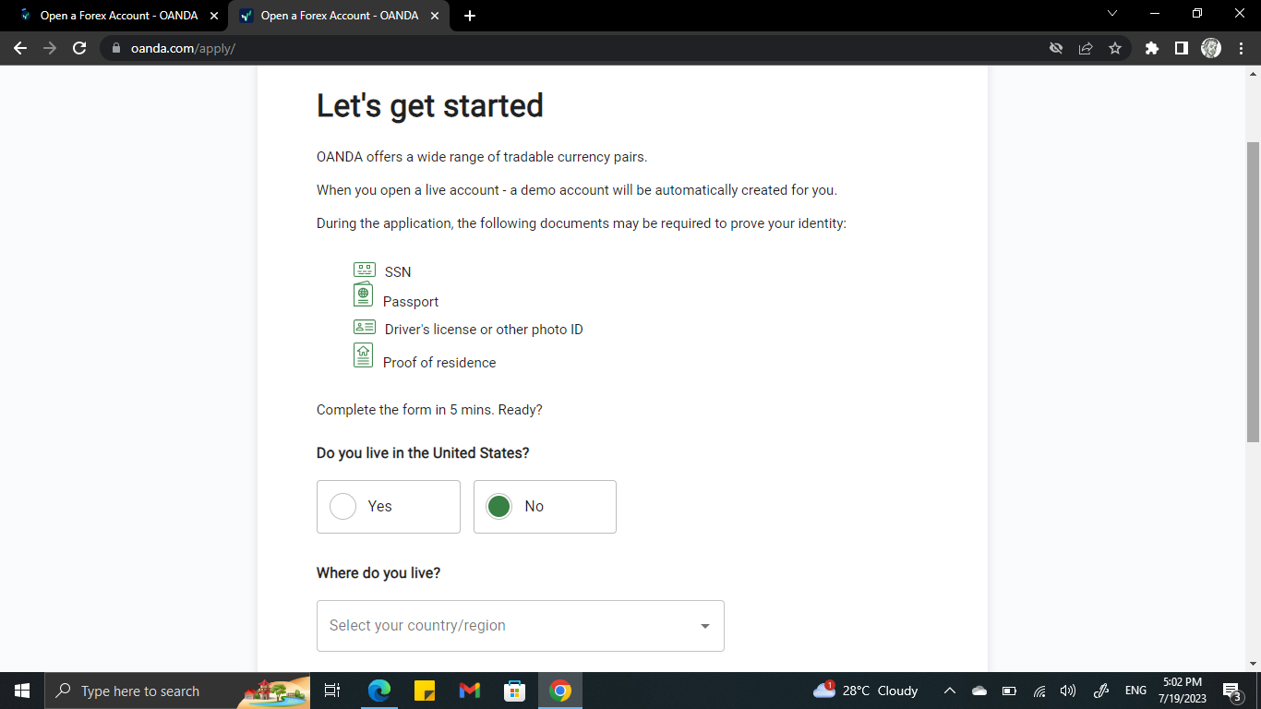The width and height of the screenshot is (1261, 709).
Task: Click the Let's get started heading
Action: click(429, 105)
